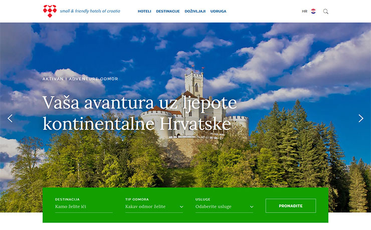Click 'small & friendly hotels of croatia' text
The width and height of the screenshot is (371, 230).
pyautogui.click(x=90, y=10)
